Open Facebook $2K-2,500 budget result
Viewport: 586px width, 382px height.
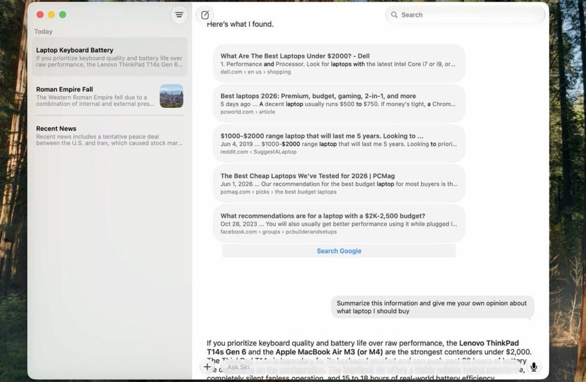tap(339, 223)
